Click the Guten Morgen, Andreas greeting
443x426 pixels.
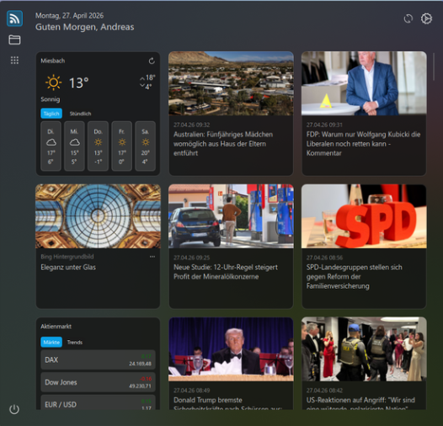tap(84, 27)
